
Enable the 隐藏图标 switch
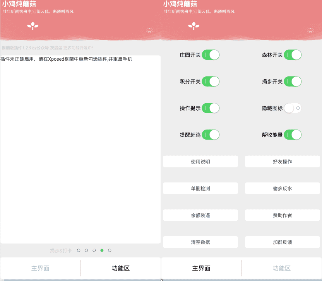(x=293, y=109)
